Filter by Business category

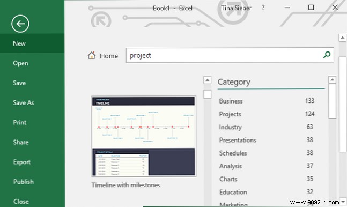(x=267, y=101)
